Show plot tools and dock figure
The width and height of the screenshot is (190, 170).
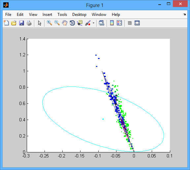[137, 23]
